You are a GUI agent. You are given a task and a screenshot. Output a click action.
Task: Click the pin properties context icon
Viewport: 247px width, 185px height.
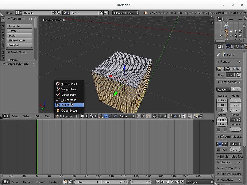(x=218, y=54)
